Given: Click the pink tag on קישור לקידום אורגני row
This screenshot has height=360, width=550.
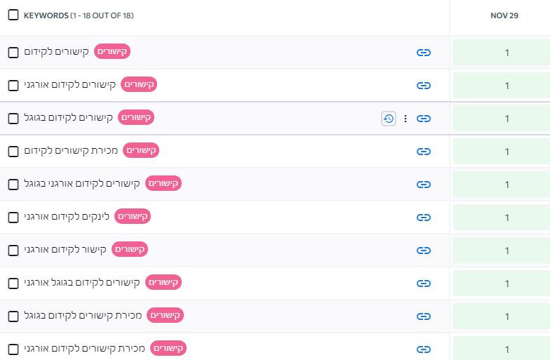Looking at the screenshot, I should click(130, 250).
